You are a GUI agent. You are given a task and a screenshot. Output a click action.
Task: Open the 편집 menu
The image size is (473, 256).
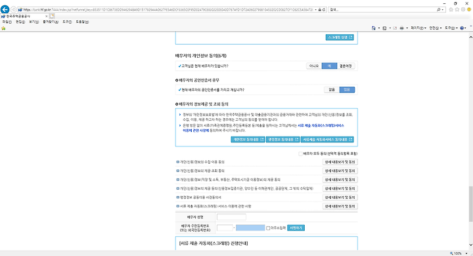tap(20, 22)
